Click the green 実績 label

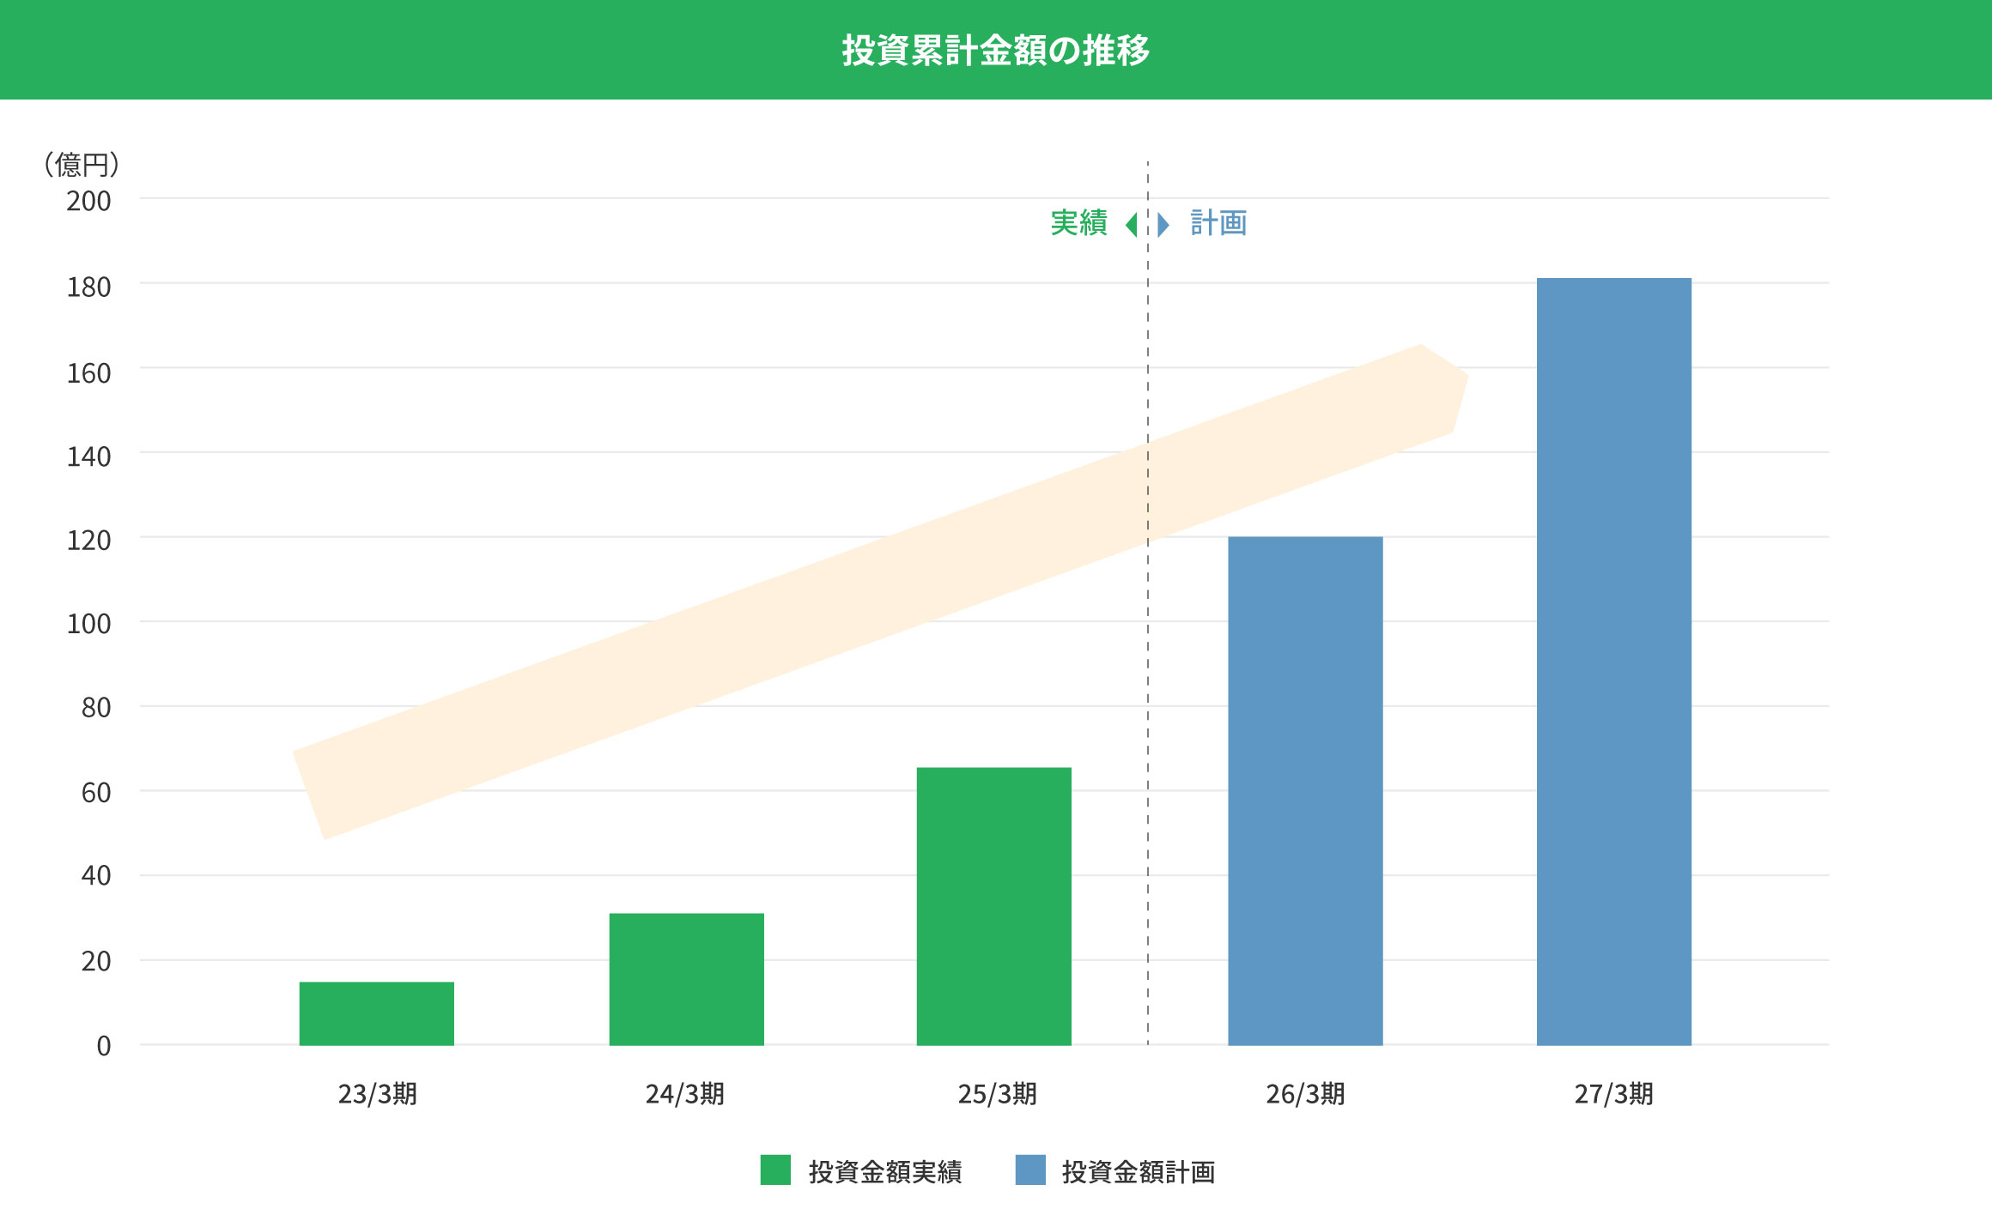pos(1078,223)
